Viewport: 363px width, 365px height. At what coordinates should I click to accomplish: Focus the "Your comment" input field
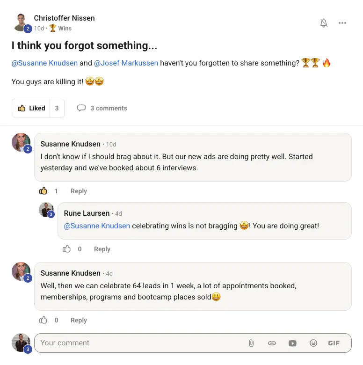(x=140, y=343)
